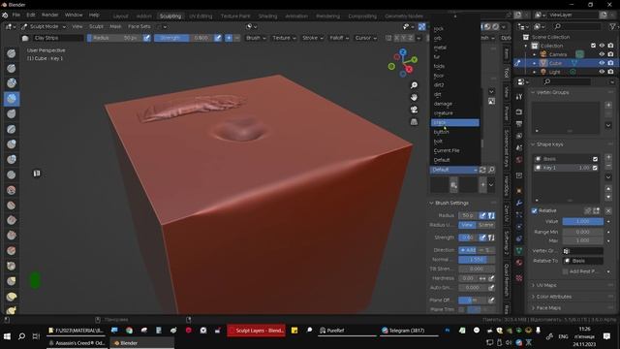Screen dimensions: 620x349
Task: Open the Particles properties tab
Action: coord(519,214)
